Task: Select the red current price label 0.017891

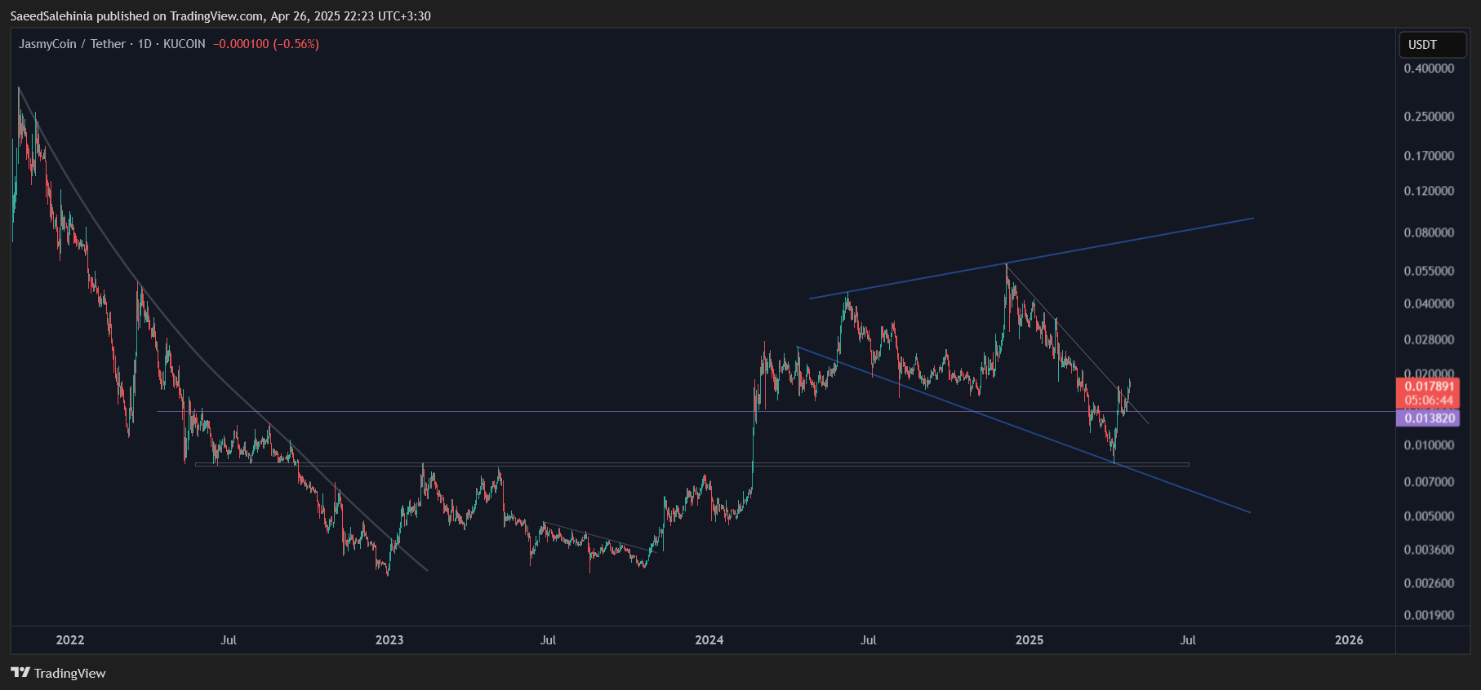Action: pos(1429,387)
